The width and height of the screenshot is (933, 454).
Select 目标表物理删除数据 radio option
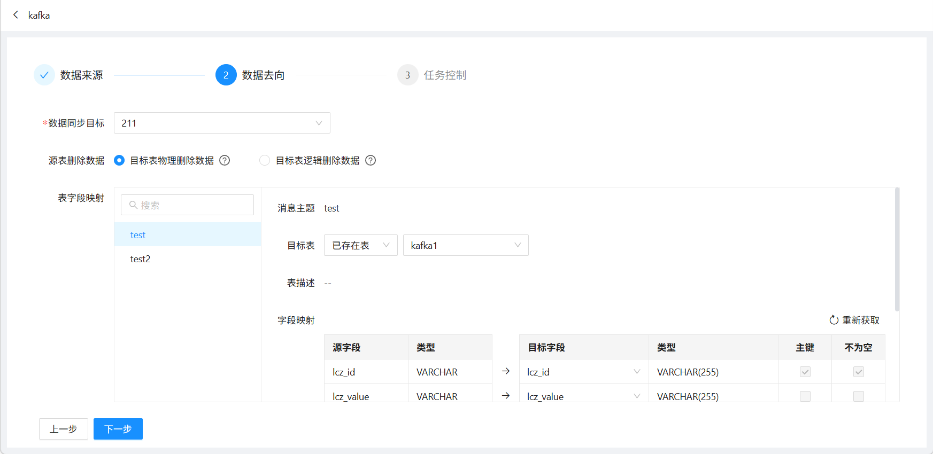coord(119,160)
